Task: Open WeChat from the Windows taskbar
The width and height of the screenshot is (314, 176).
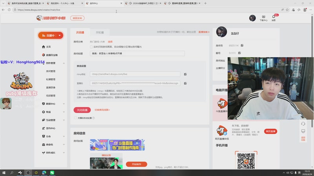Action: click(x=52, y=172)
